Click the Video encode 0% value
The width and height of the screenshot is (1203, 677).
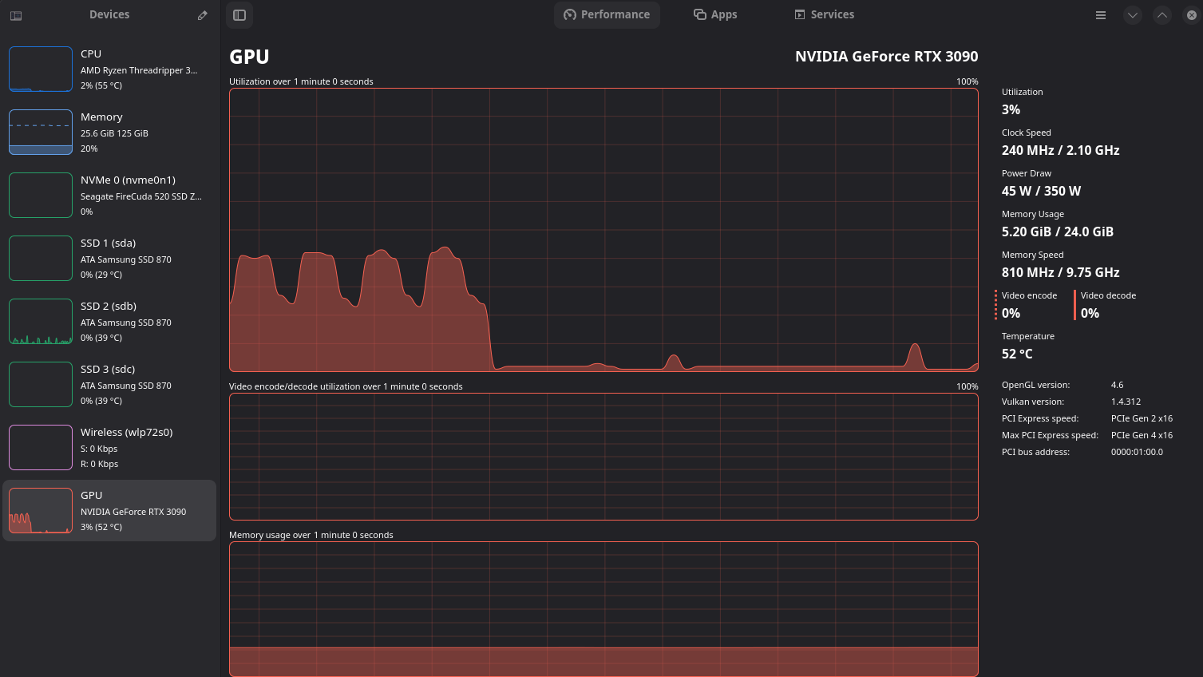[x=1011, y=314]
